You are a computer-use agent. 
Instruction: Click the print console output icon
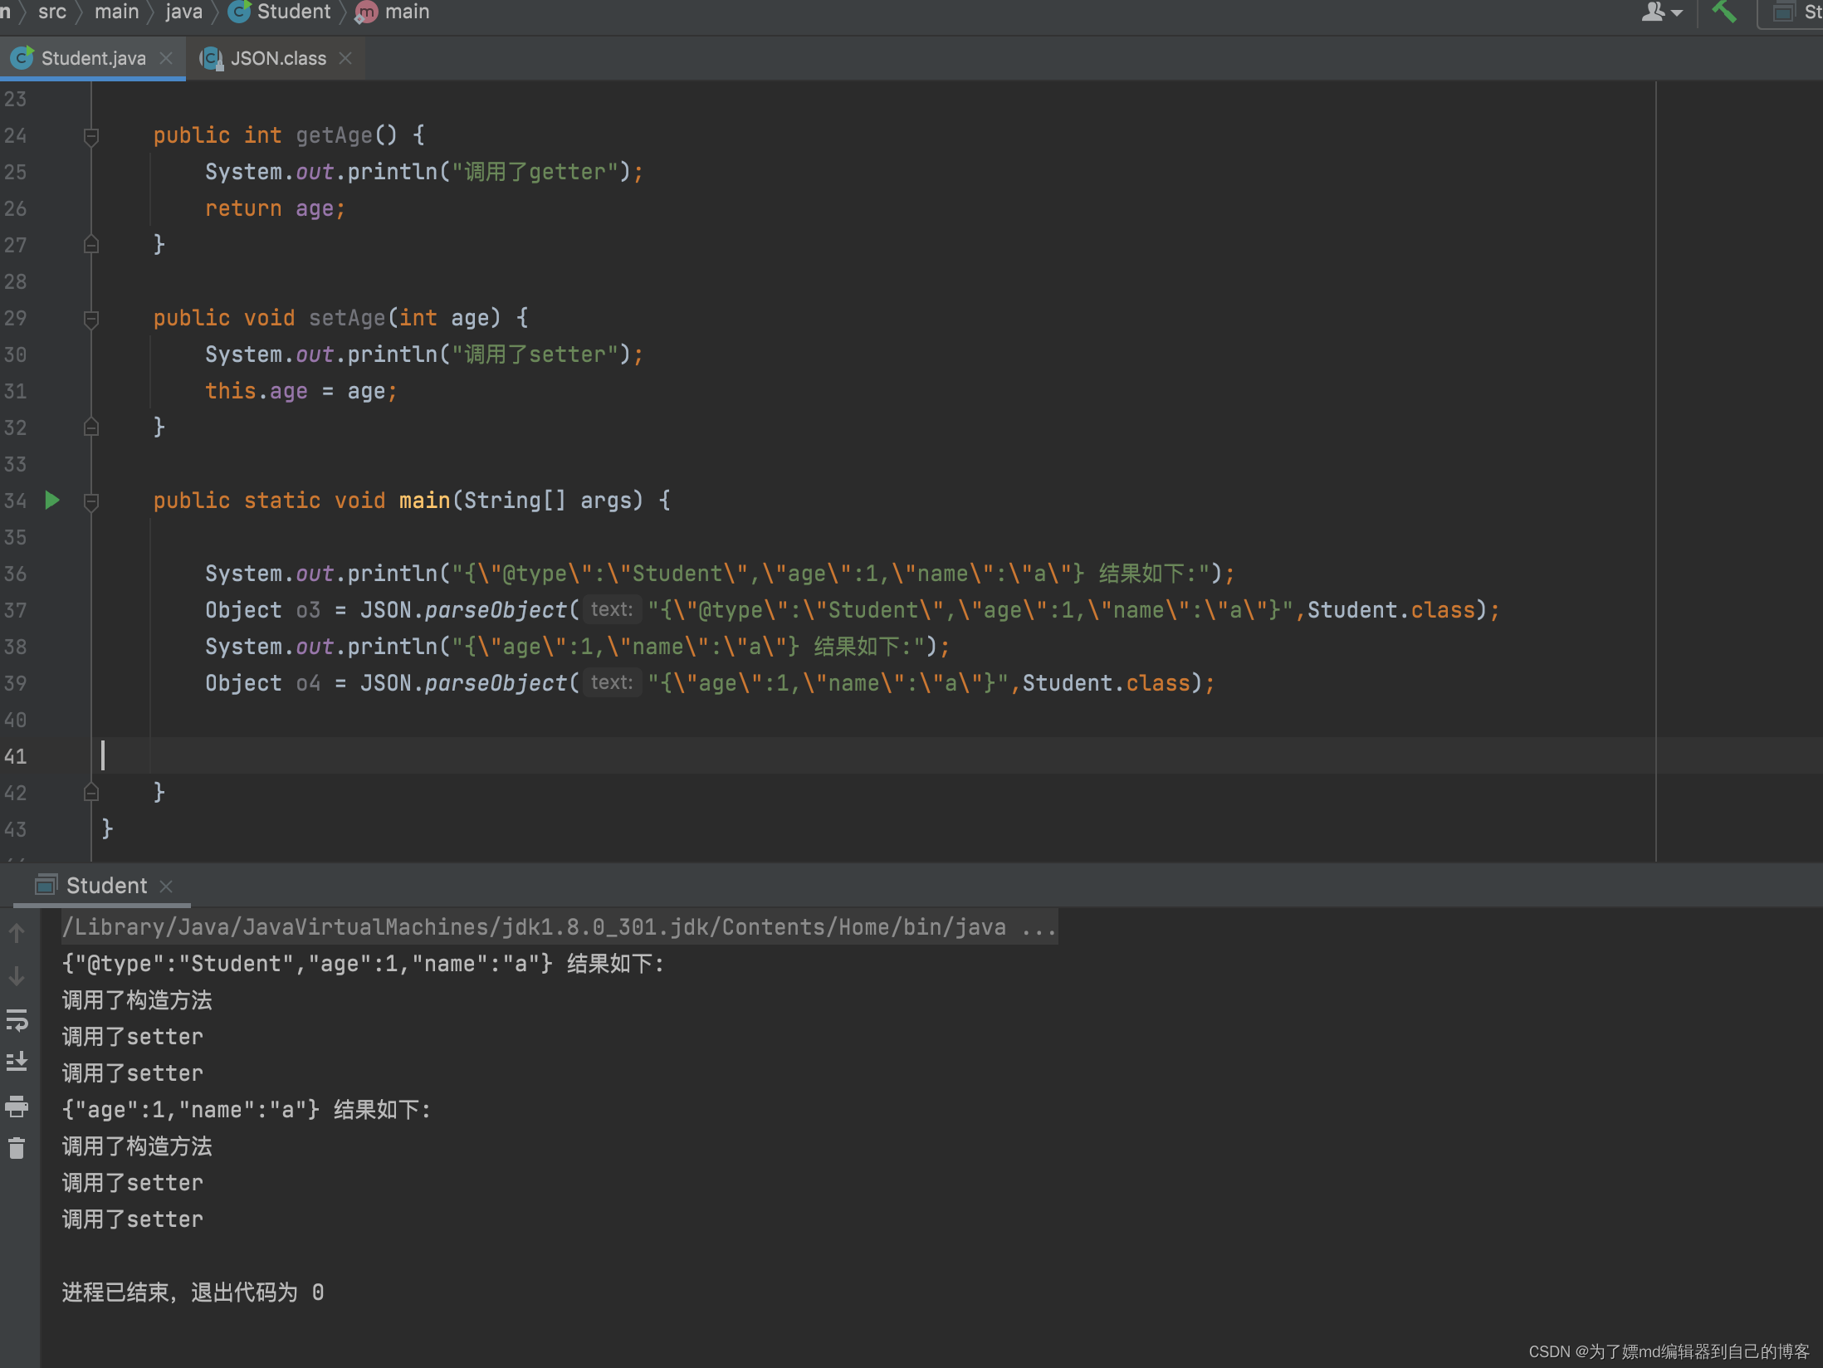click(17, 1106)
